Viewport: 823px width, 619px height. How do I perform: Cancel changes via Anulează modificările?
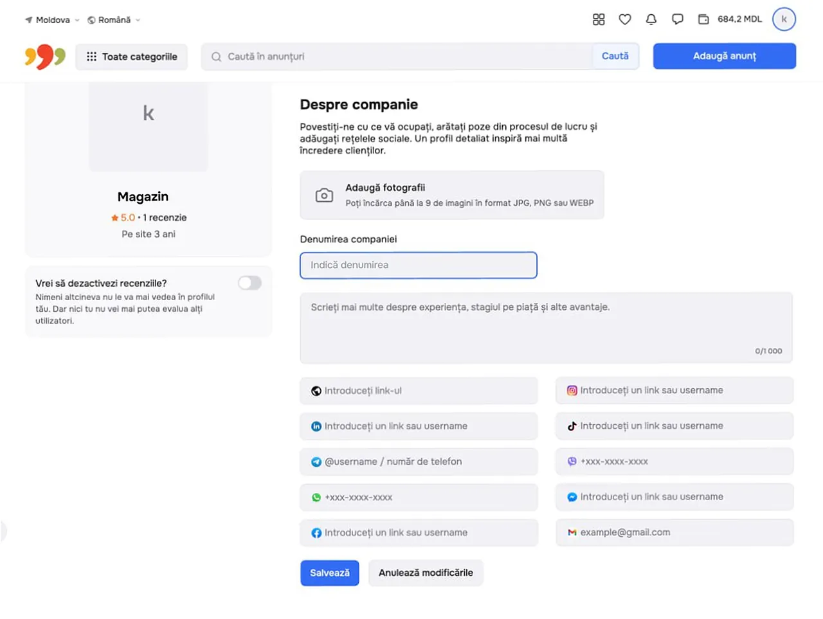(x=426, y=573)
